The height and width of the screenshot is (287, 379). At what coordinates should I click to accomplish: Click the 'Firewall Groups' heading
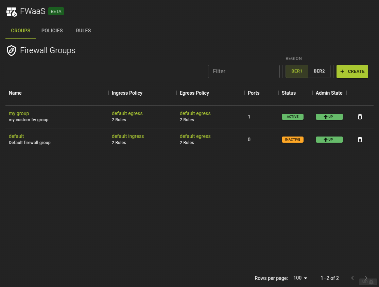click(48, 50)
